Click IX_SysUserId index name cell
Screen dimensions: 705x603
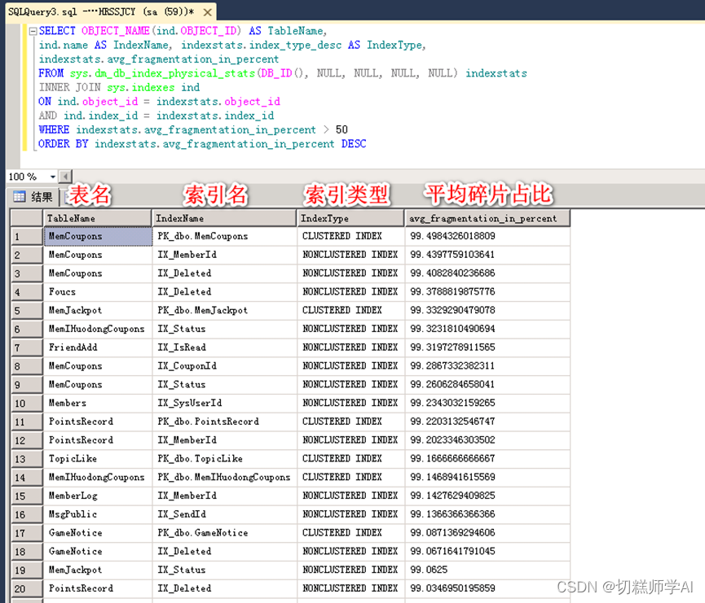(x=224, y=403)
